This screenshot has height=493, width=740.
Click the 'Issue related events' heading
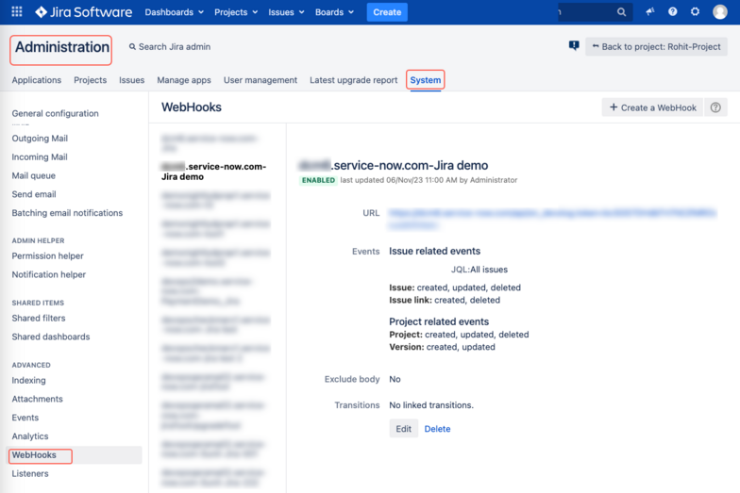coord(434,251)
